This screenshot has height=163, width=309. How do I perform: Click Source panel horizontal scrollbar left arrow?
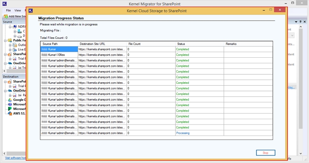click(4, 71)
